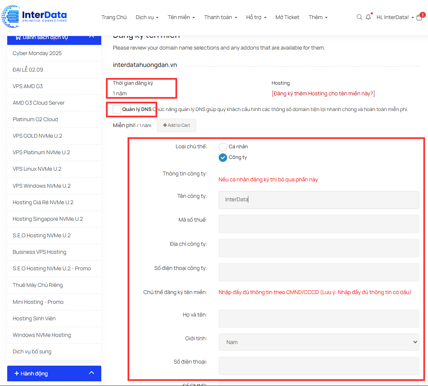Open the Thêm menu
The height and width of the screenshot is (386, 428).
(x=318, y=17)
